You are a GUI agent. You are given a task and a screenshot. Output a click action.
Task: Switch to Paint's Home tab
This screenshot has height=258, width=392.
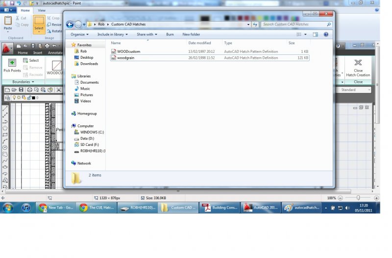point(25,10)
